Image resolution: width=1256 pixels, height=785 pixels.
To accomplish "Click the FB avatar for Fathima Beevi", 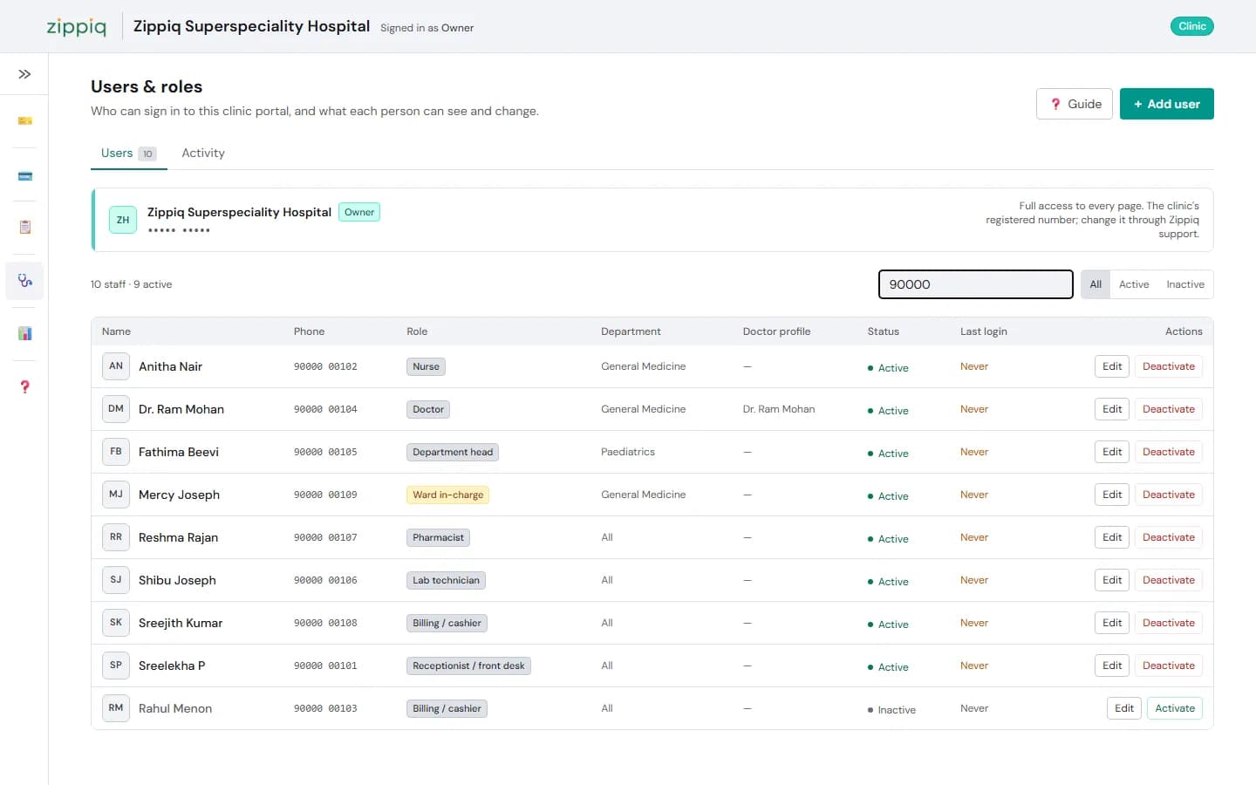I will 116,452.
